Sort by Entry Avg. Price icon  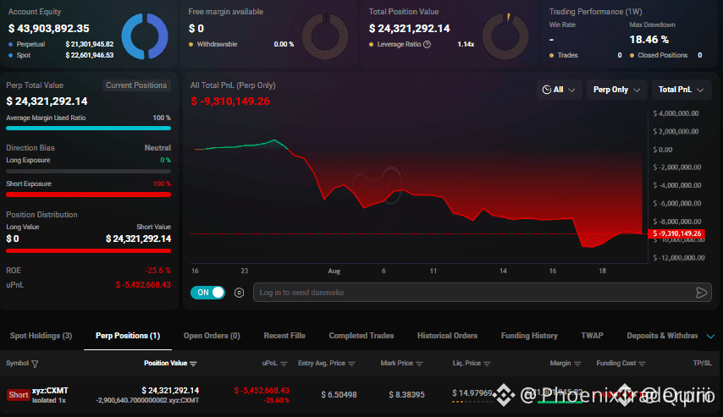click(x=352, y=364)
